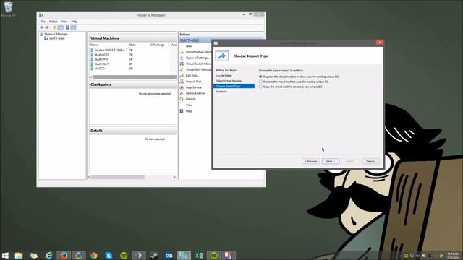Click the green Refresh action icon

click(x=182, y=99)
